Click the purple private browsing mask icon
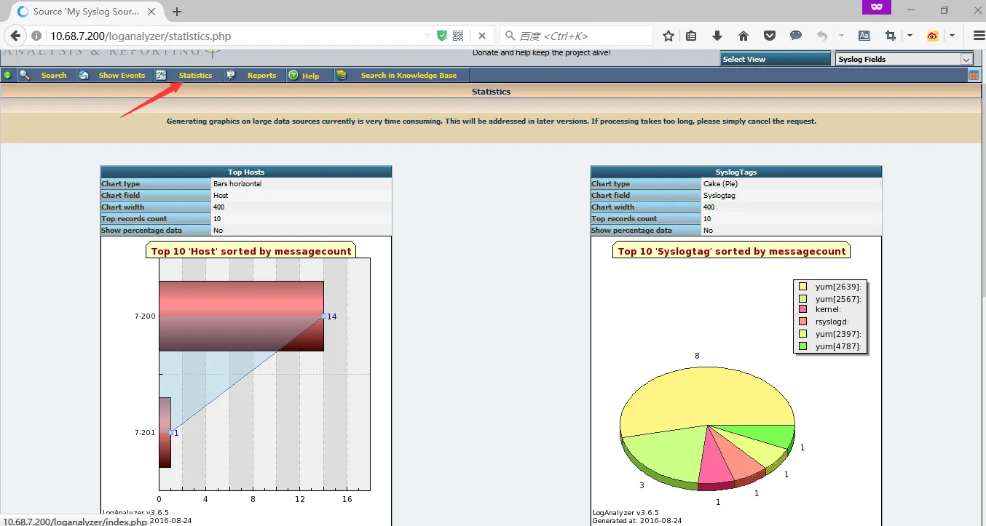The image size is (986, 526). [x=877, y=7]
